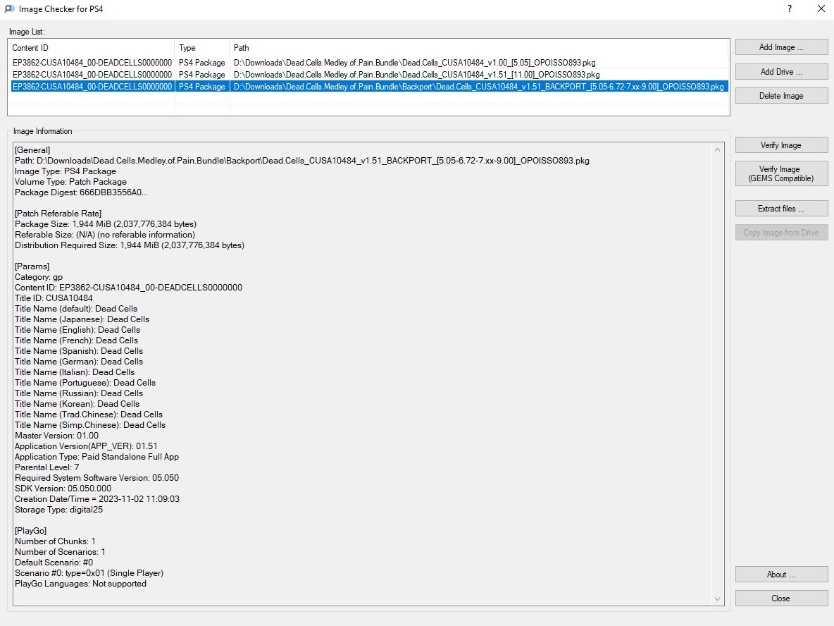The width and height of the screenshot is (834, 626).
Task: Click the Close button at bottom
Action: [781, 599]
